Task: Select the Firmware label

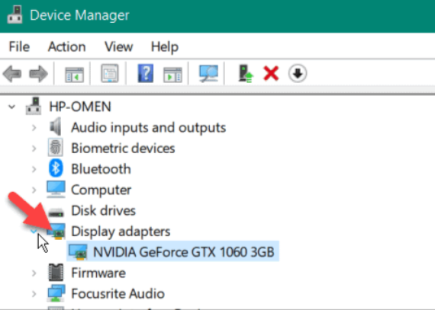Action: (98, 273)
